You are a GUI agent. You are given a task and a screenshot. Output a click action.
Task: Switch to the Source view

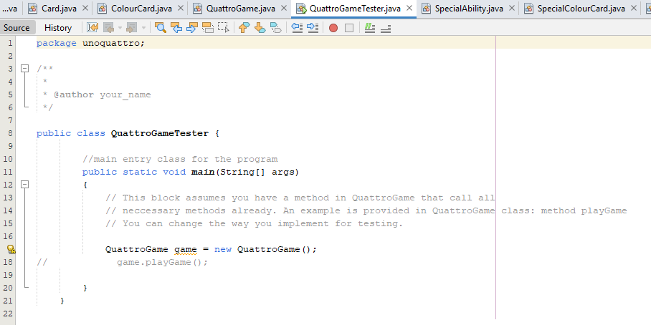pos(16,28)
